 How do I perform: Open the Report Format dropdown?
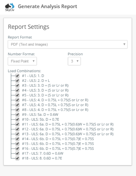click(68, 44)
